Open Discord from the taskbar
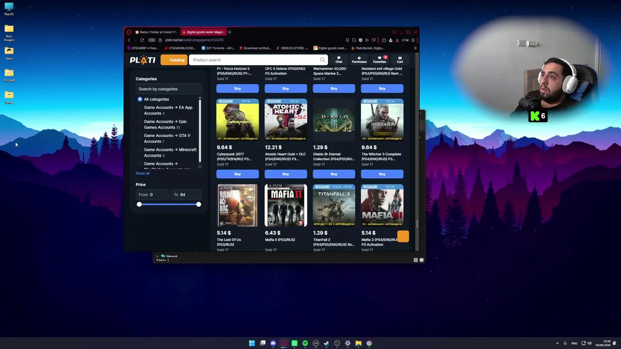The width and height of the screenshot is (621, 349). 273,343
